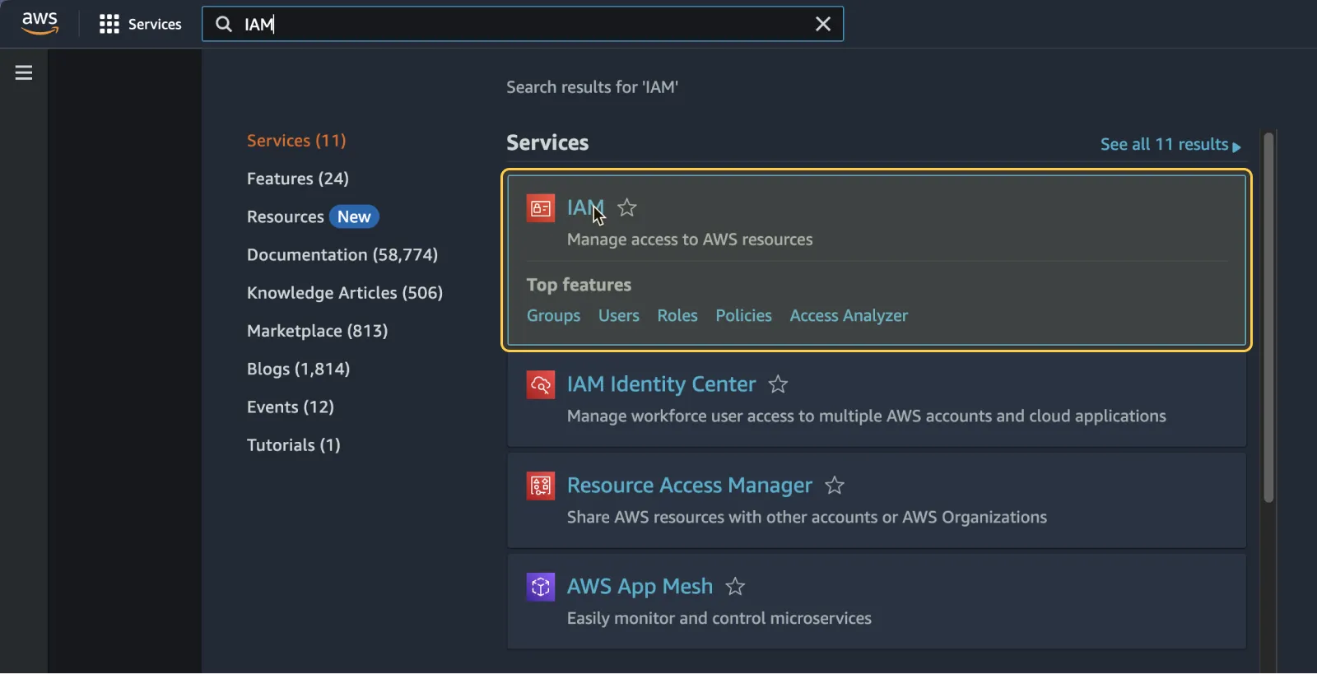Favorite Resource Access Manager with star
Screen dimensions: 1317x674
click(835, 486)
